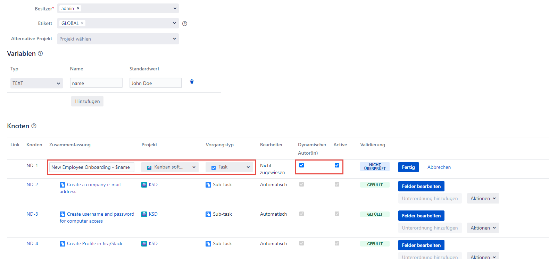
Task: Open Vorgangstyp dropdown showing Task
Action: tap(230, 167)
